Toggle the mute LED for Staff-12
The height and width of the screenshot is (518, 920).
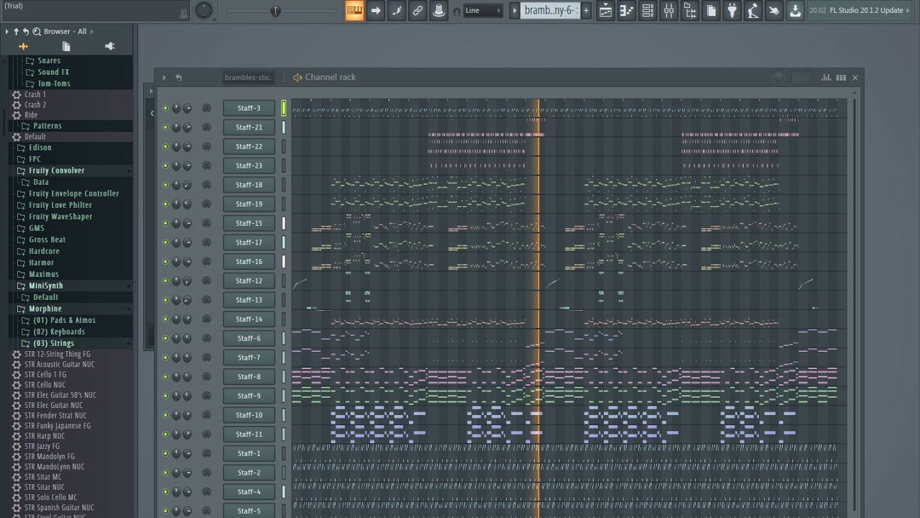tap(165, 281)
